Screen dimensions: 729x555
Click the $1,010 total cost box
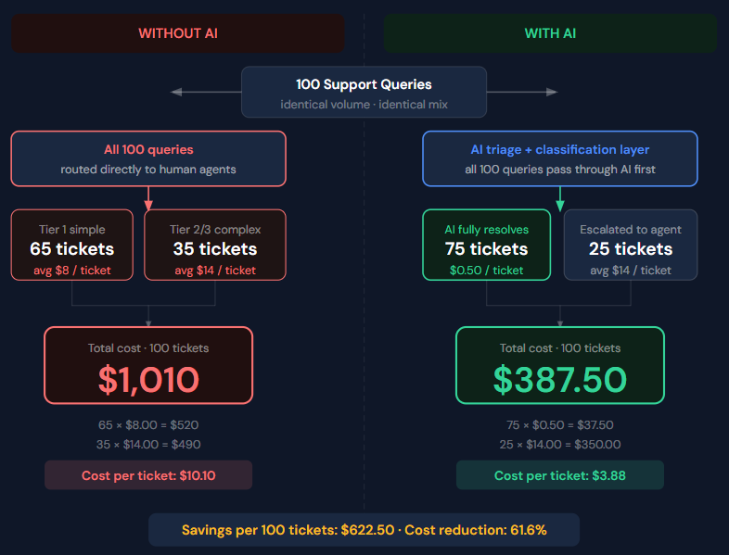coord(148,366)
